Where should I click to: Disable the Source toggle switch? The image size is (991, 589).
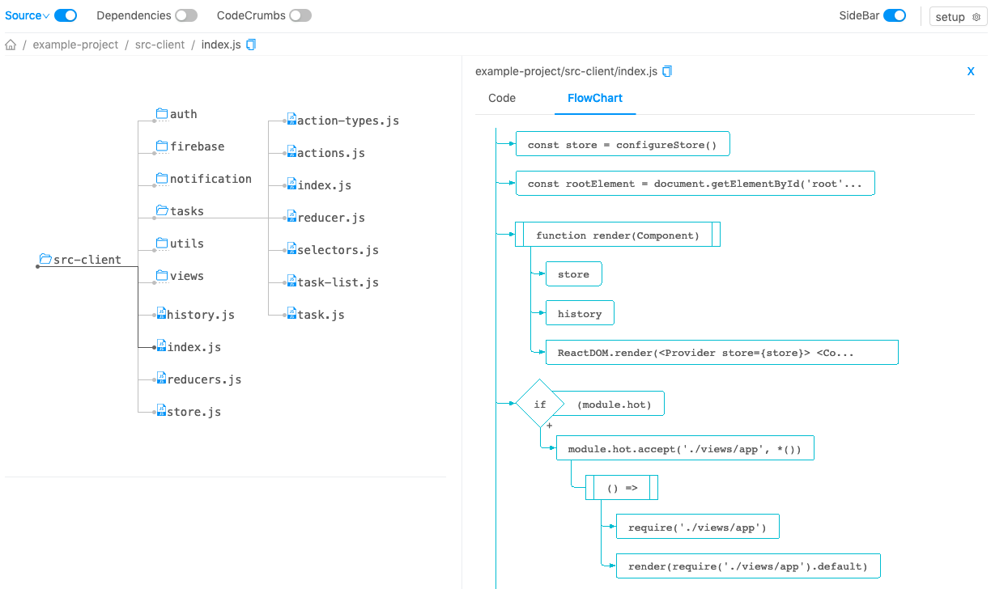66,15
